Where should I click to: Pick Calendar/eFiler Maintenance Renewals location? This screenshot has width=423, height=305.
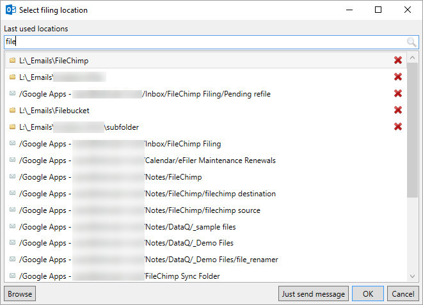[x=205, y=160]
